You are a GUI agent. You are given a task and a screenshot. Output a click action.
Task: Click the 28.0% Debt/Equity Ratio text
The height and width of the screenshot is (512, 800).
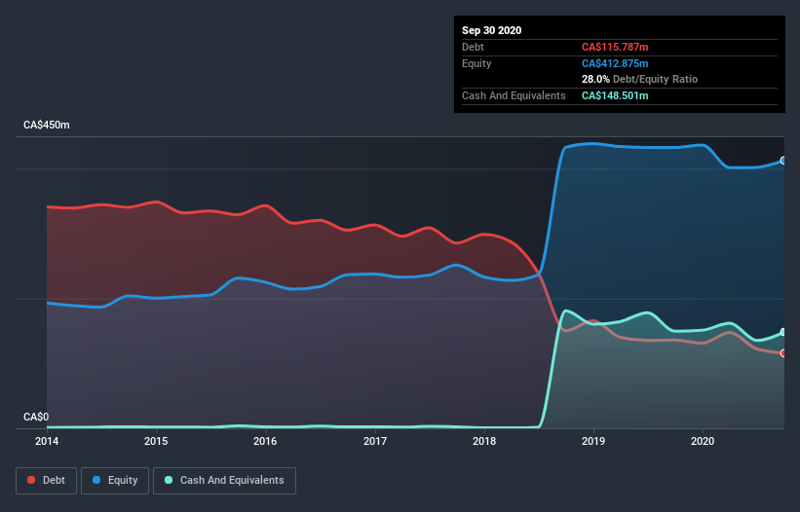click(640, 80)
